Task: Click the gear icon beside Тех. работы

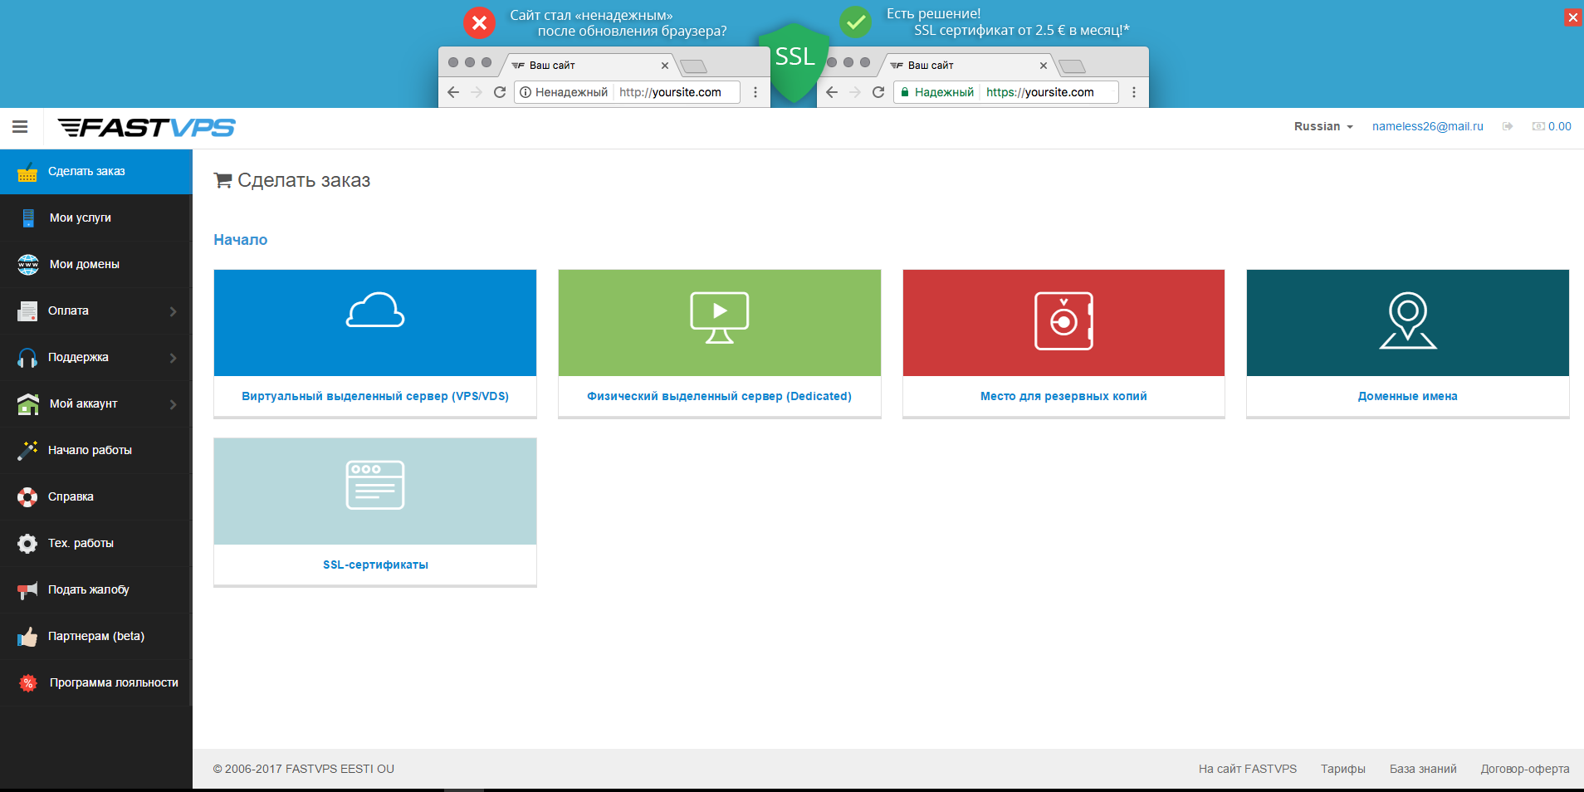Action: pyautogui.click(x=27, y=543)
